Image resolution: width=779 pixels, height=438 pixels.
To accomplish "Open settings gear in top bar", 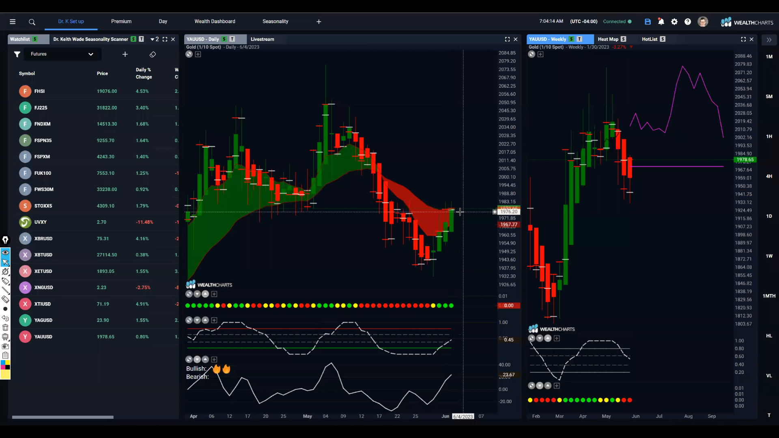I will [674, 22].
